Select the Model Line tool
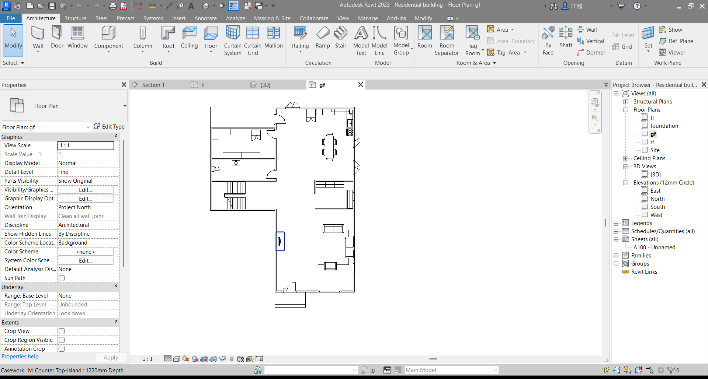 [379, 41]
